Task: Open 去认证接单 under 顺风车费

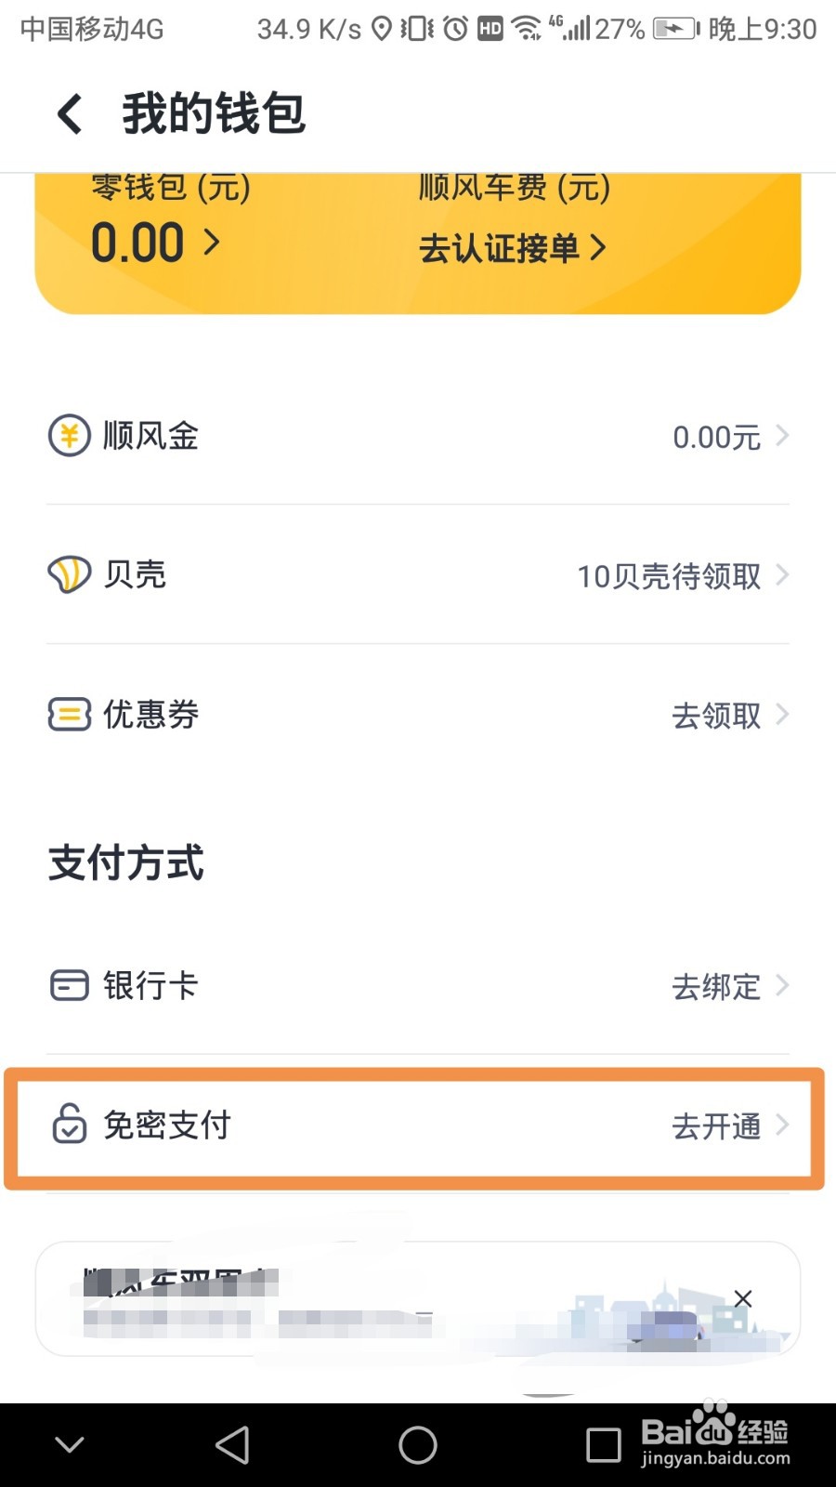Action: [513, 248]
